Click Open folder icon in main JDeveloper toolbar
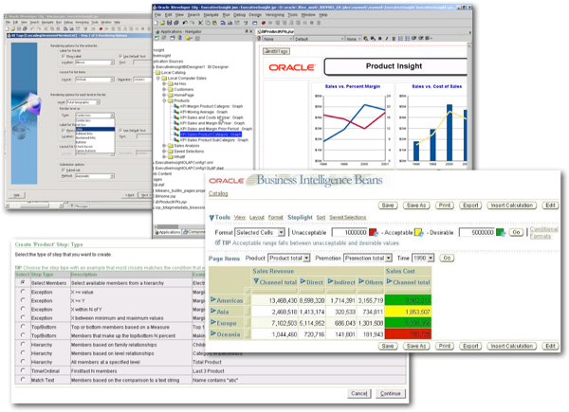This screenshot has width=569, height=412. (x=163, y=23)
